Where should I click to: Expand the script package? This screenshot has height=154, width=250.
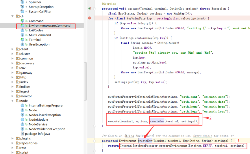[x=12, y=152]
